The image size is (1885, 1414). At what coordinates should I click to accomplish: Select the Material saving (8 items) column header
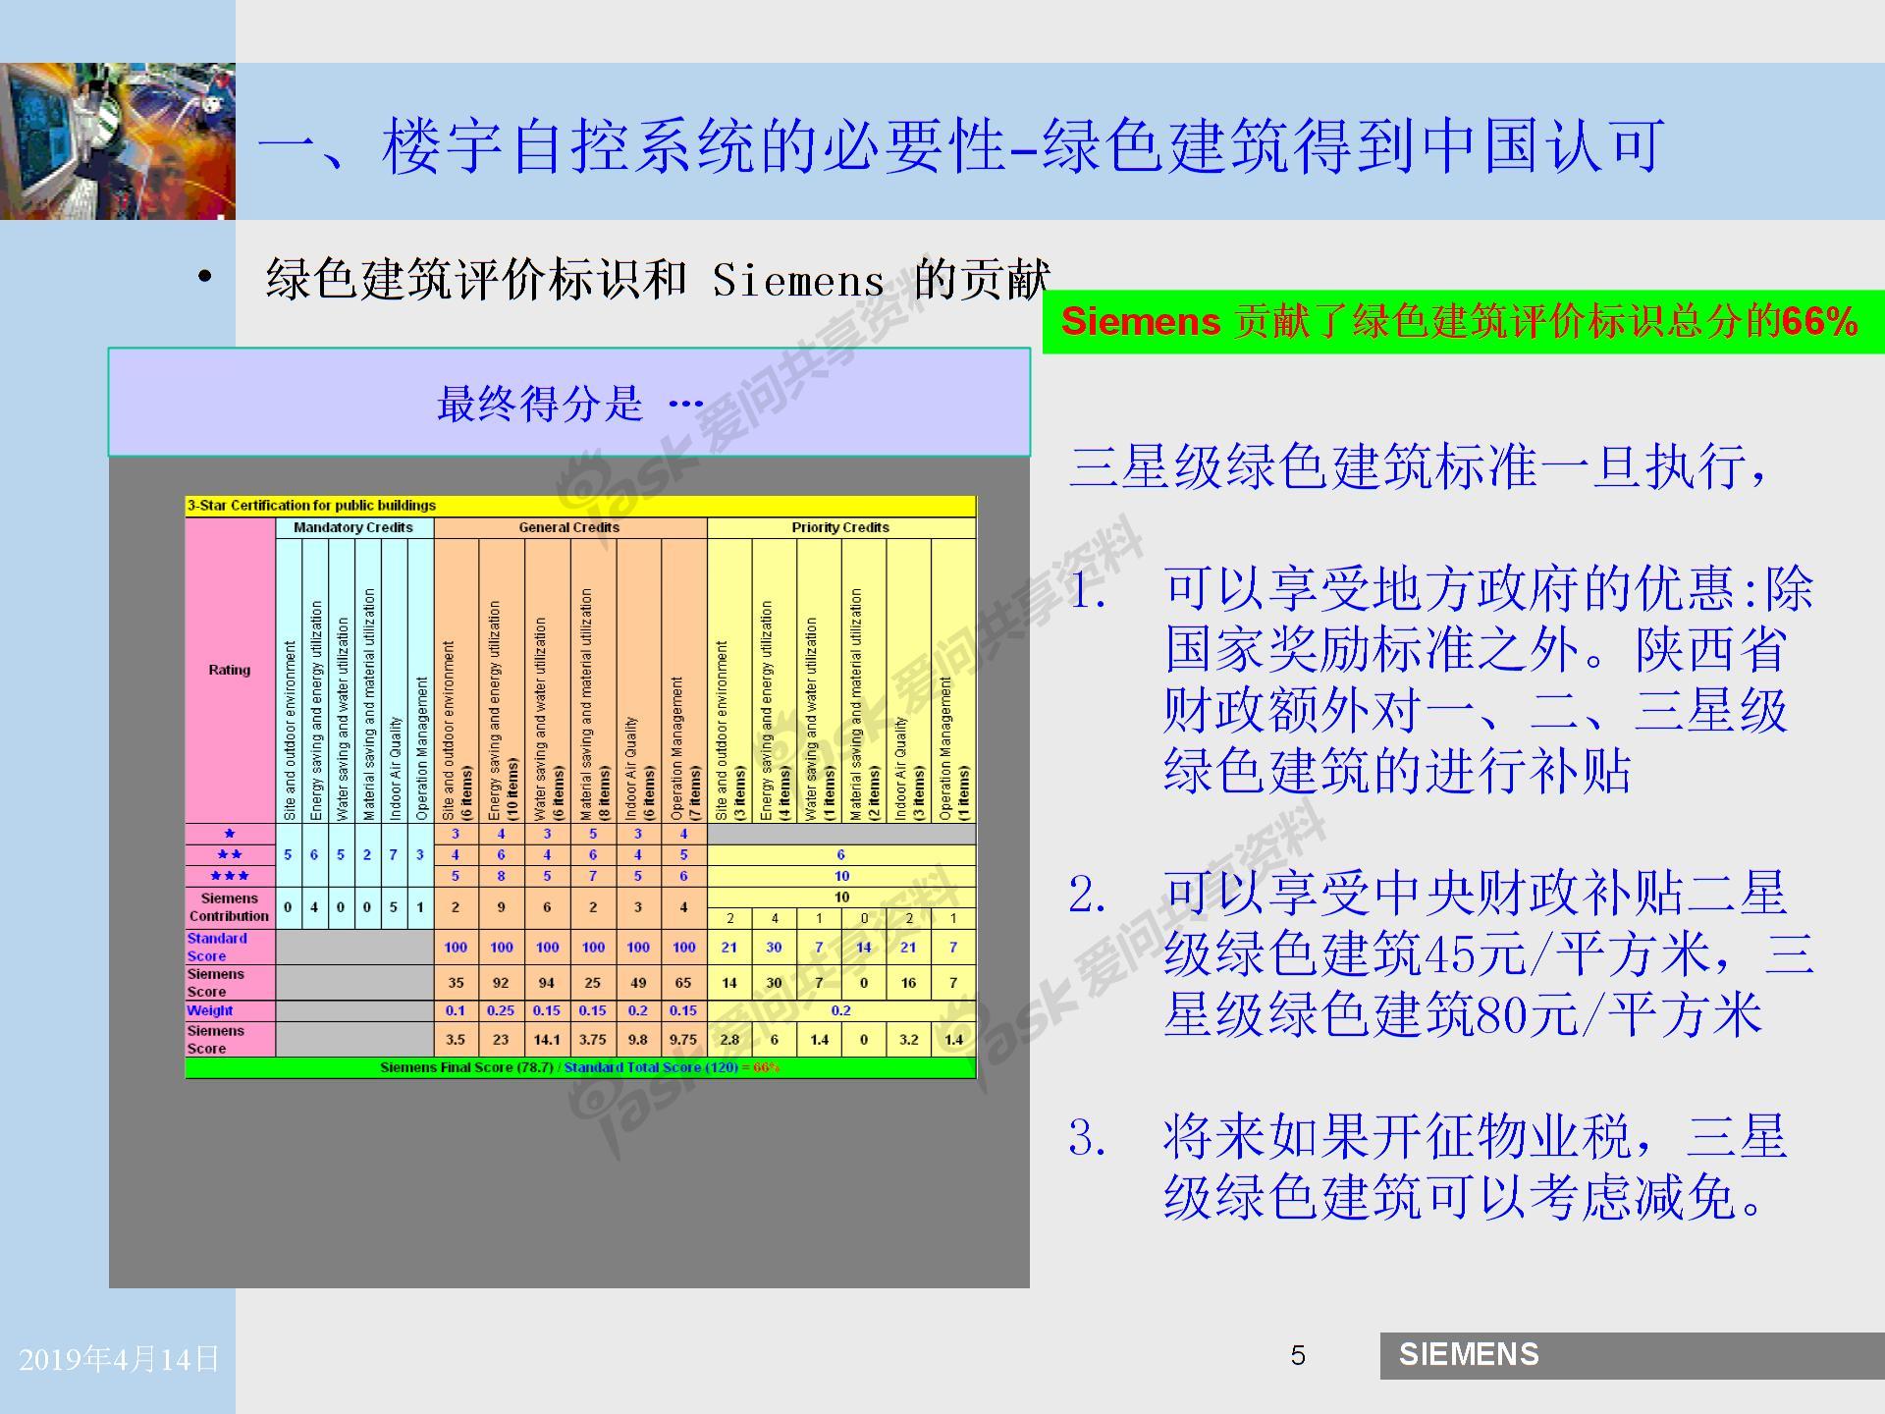point(593,680)
